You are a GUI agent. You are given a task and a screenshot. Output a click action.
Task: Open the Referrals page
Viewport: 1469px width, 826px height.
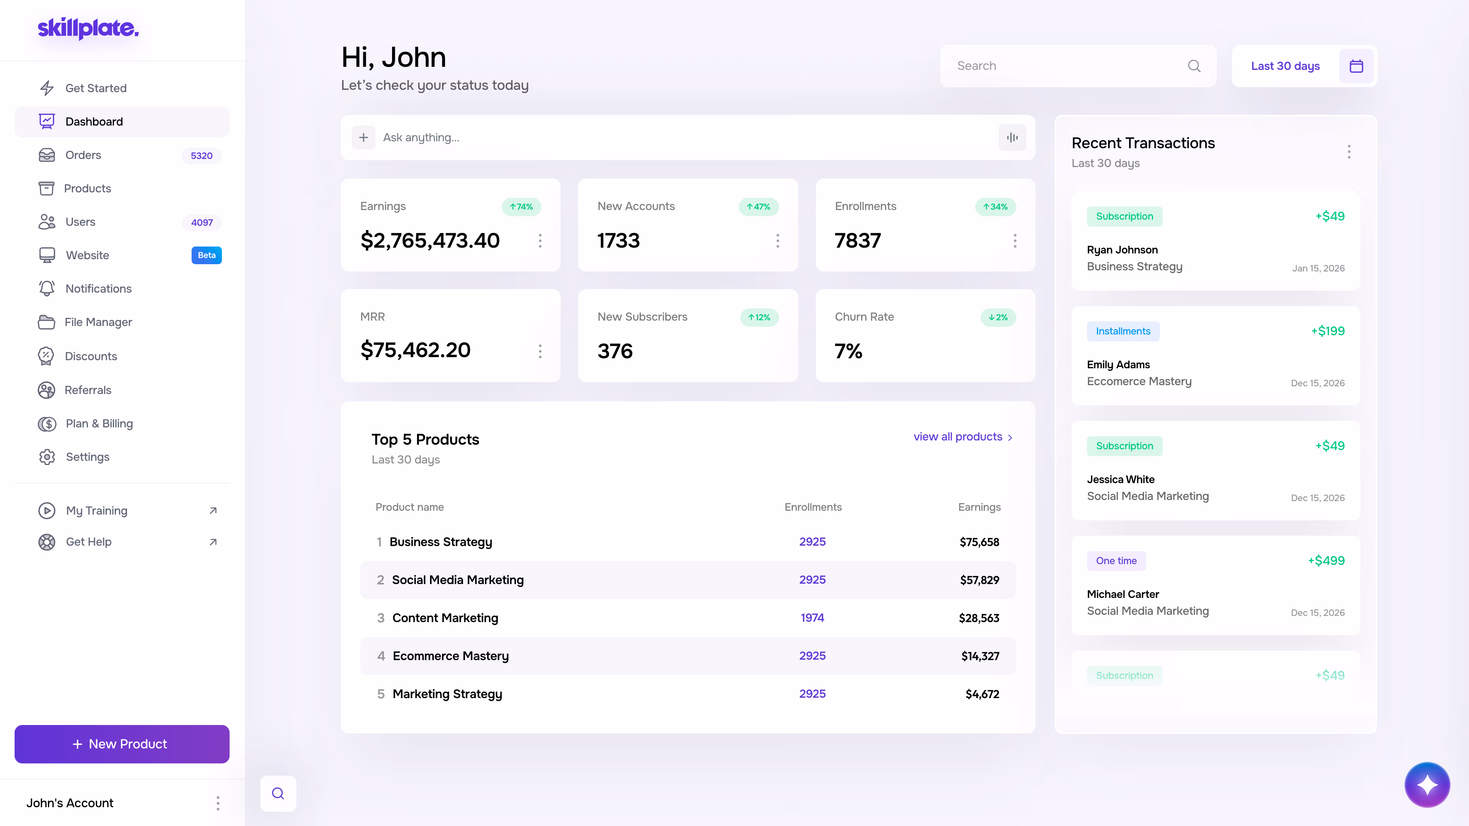tap(88, 390)
